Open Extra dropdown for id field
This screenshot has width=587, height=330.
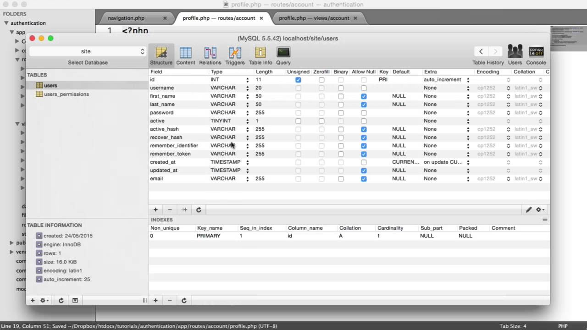click(x=468, y=80)
